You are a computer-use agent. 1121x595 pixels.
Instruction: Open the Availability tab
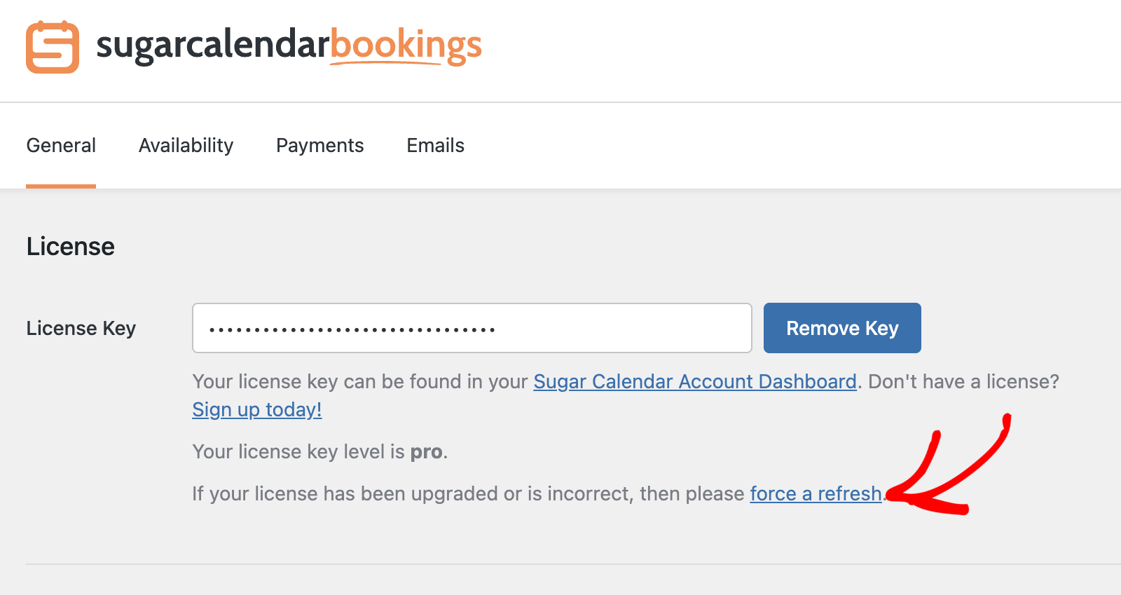[186, 146]
